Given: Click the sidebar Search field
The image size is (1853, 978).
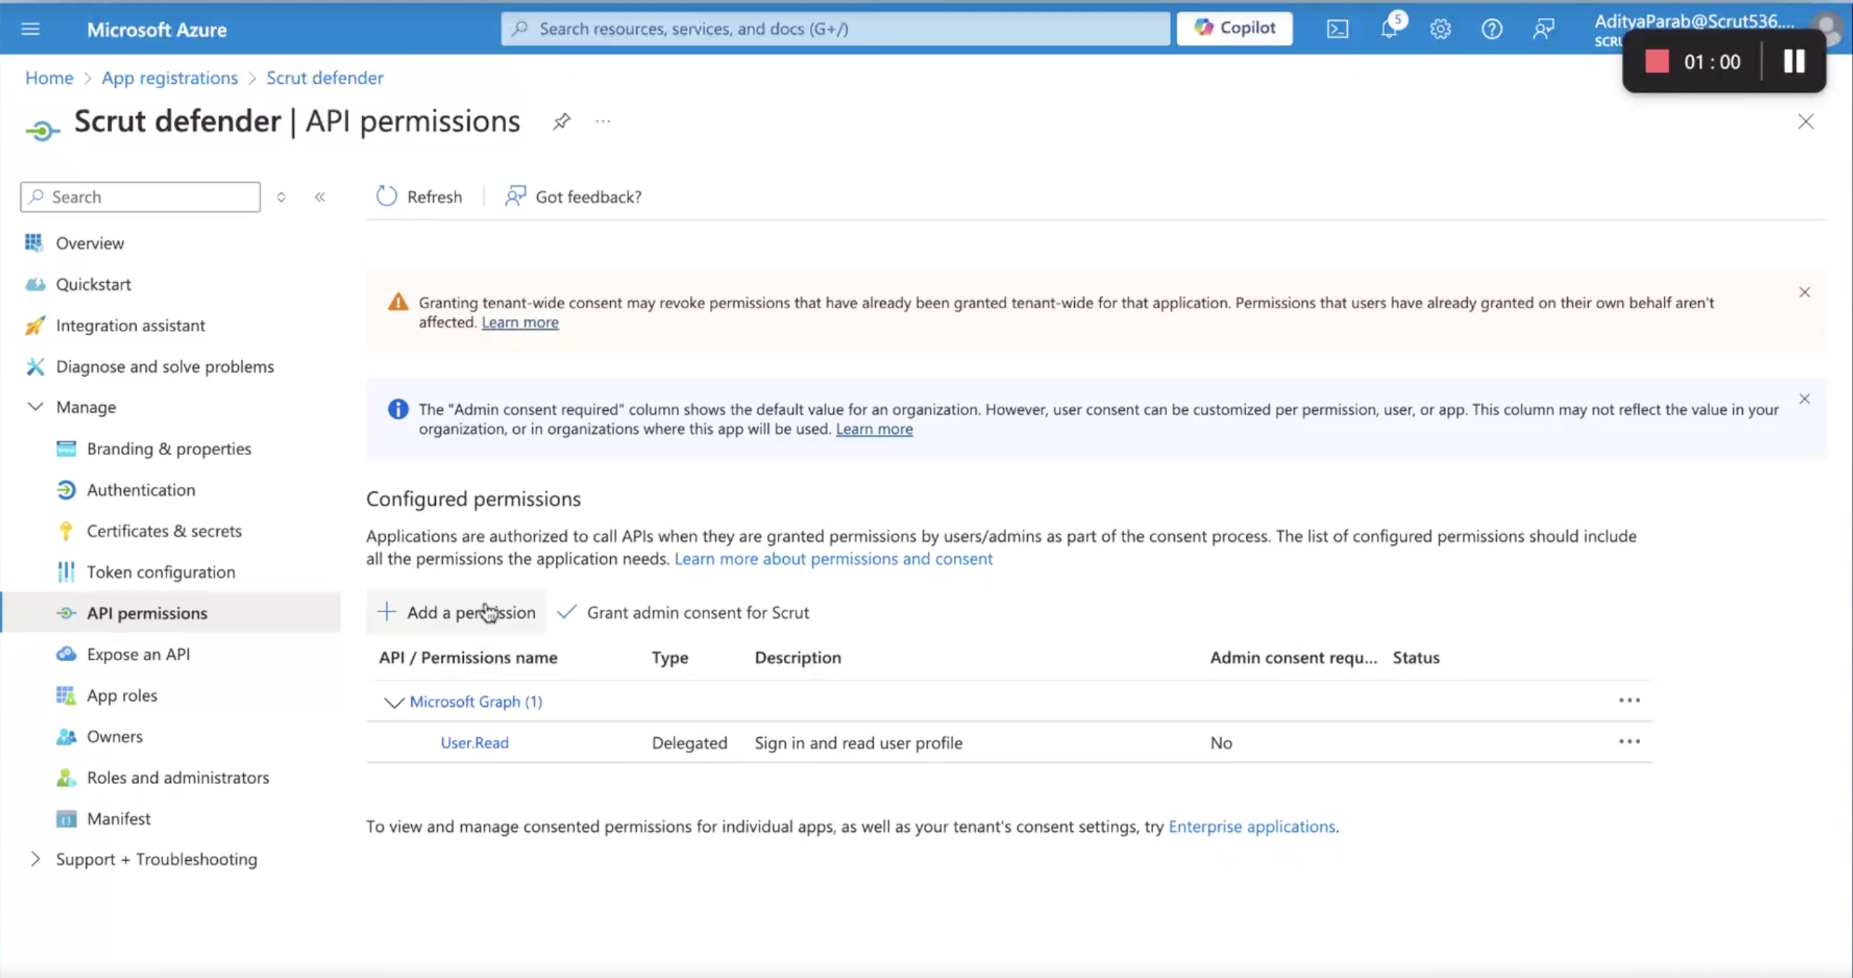Looking at the screenshot, I should [140, 197].
